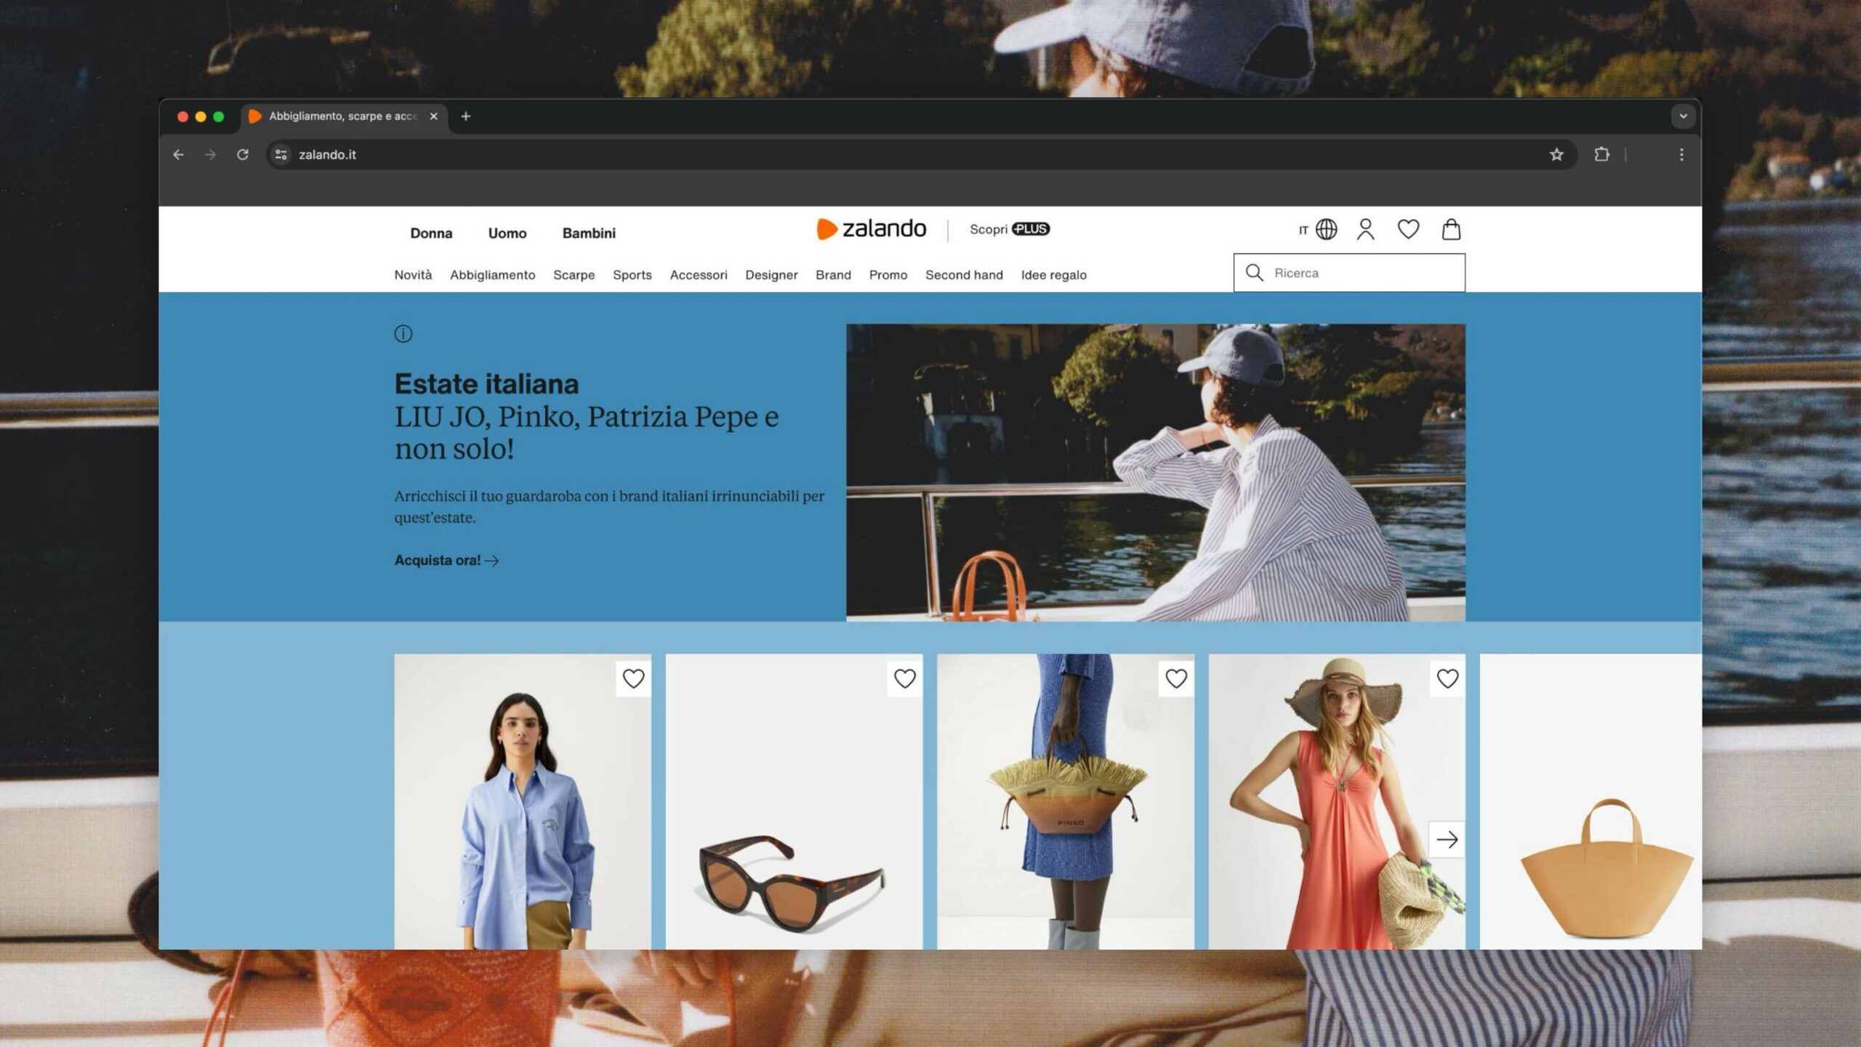Select the Uomo tab

(507, 233)
